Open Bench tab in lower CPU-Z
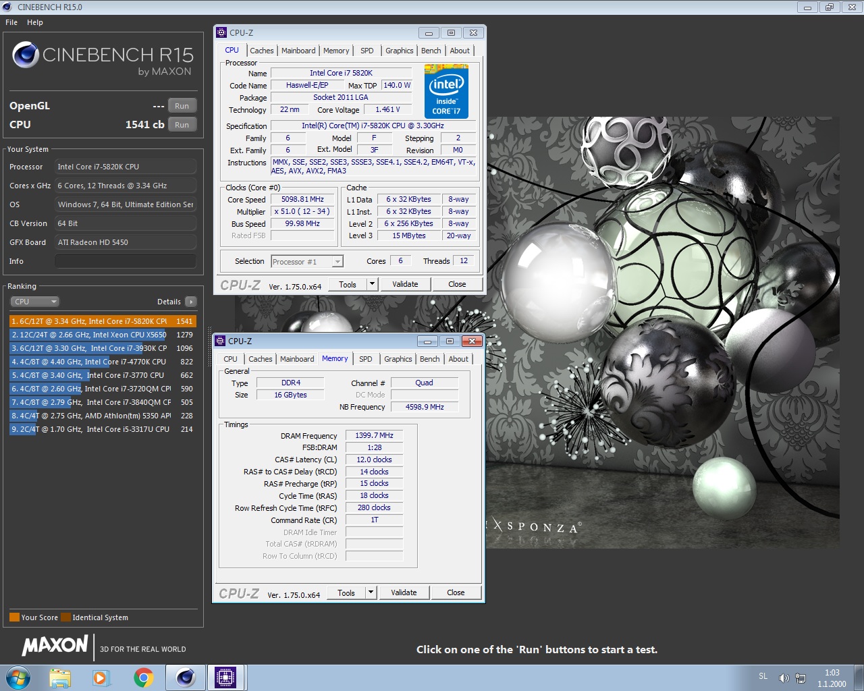The image size is (864, 691). [x=430, y=359]
